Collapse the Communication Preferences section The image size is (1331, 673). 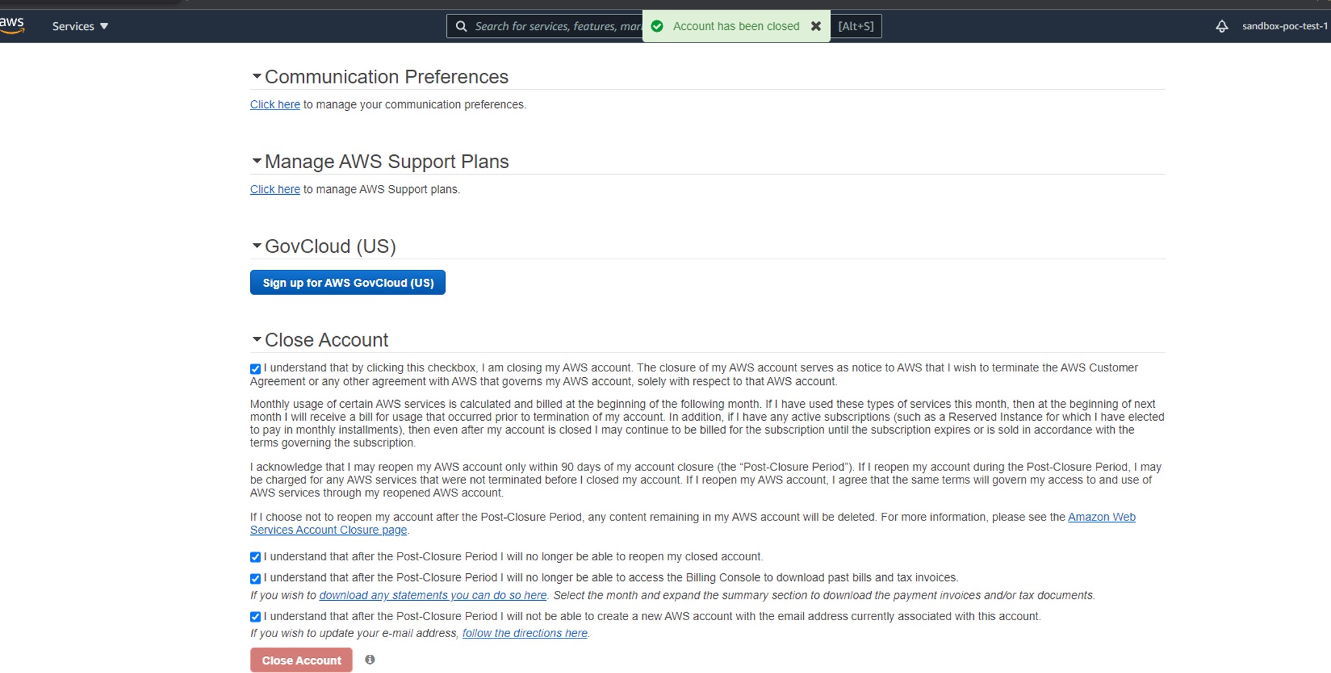click(256, 76)
